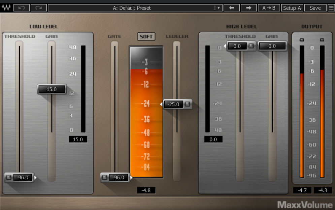Click the Low Level Gain slider handle 15.0
This screenshot has width=335, height=210.
pos(52,89)
